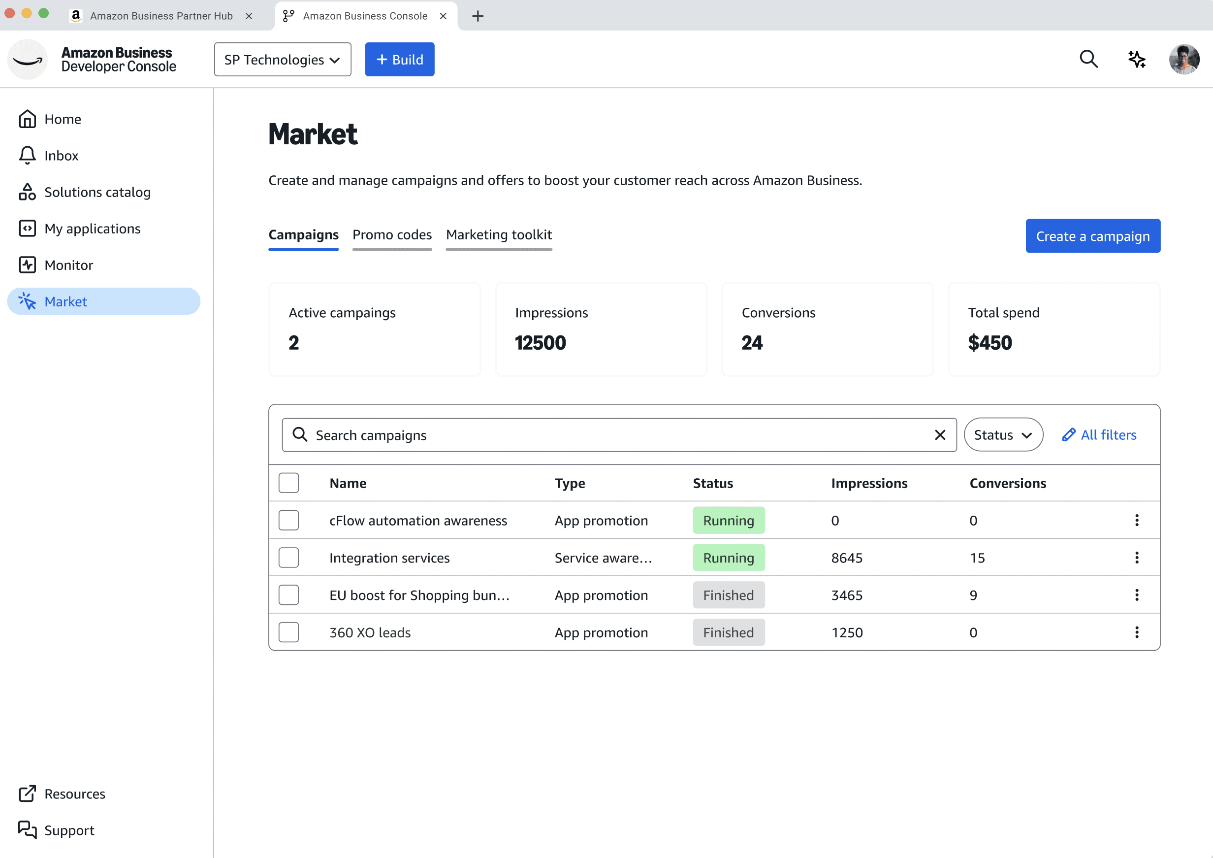Open the user profile avatar
The width and height of the screenshot is (1213, 858).
pos(1183,59)
